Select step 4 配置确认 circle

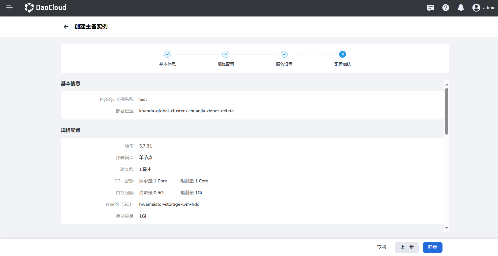click(x=342, y=54)
